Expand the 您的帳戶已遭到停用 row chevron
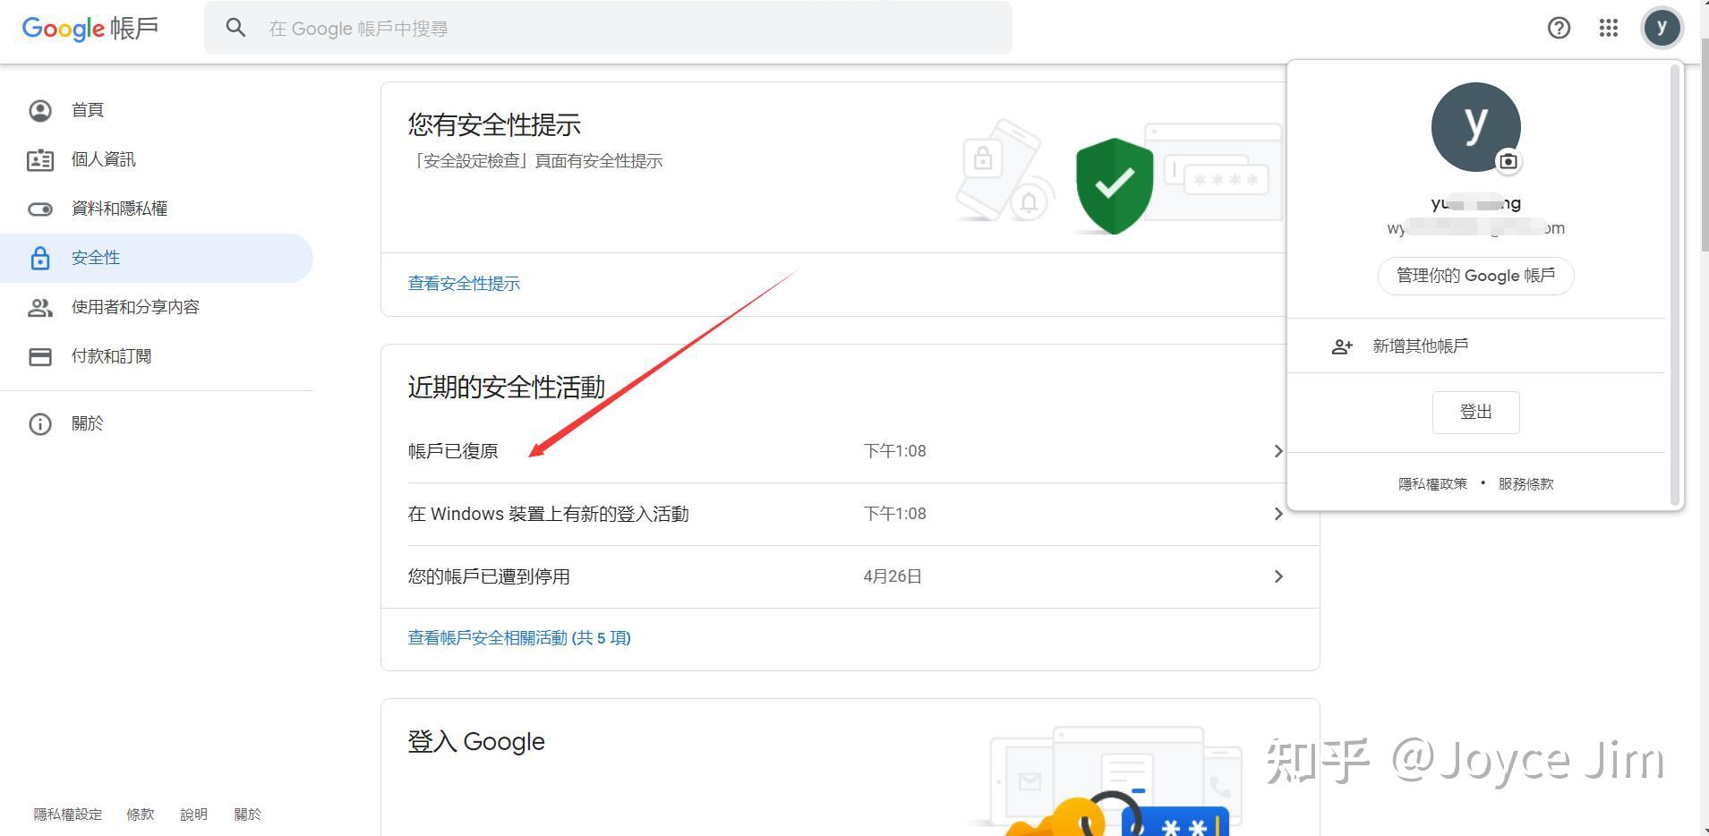Image resolution: width=1709 pixels, height=836 pixels. coord(1278,576)
